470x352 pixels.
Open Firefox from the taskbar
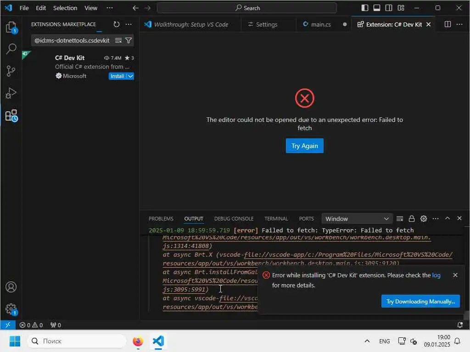point(138,341)
